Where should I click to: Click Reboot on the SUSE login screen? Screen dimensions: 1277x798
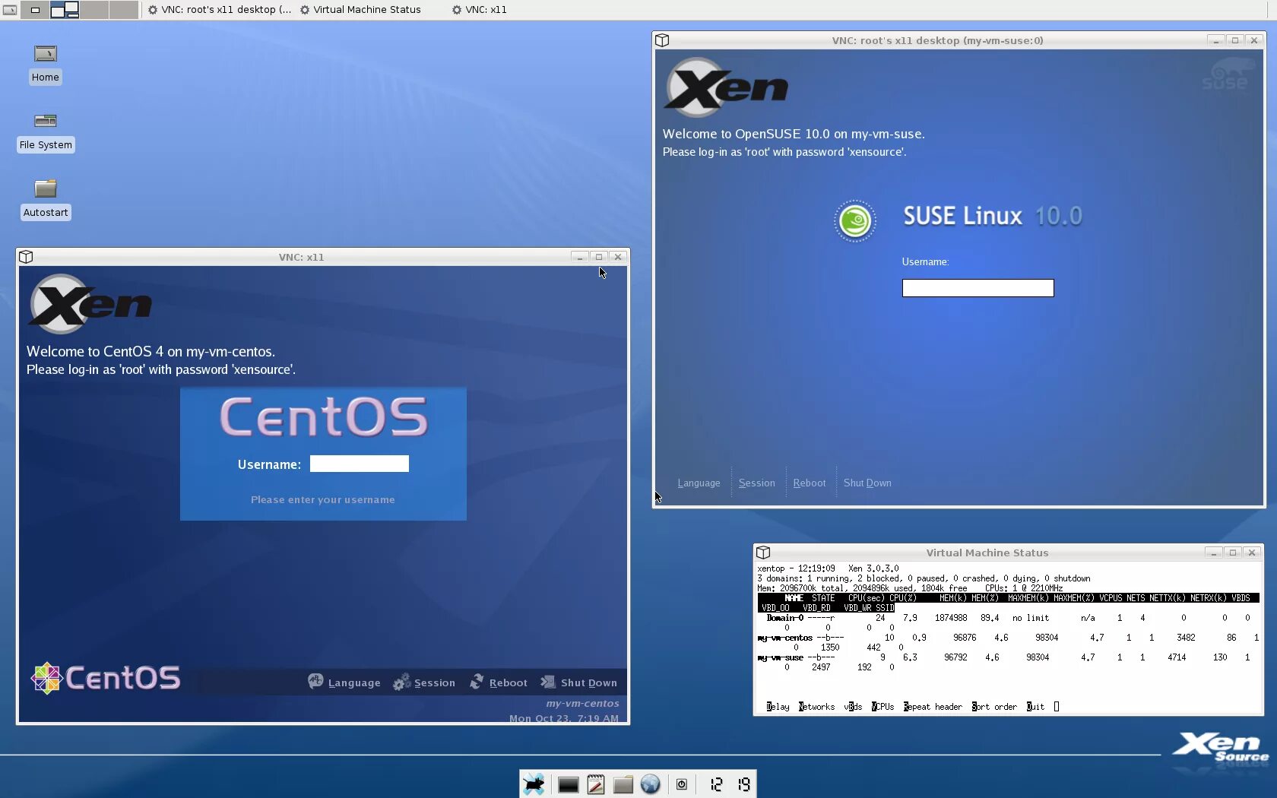(x=810, y=483)
